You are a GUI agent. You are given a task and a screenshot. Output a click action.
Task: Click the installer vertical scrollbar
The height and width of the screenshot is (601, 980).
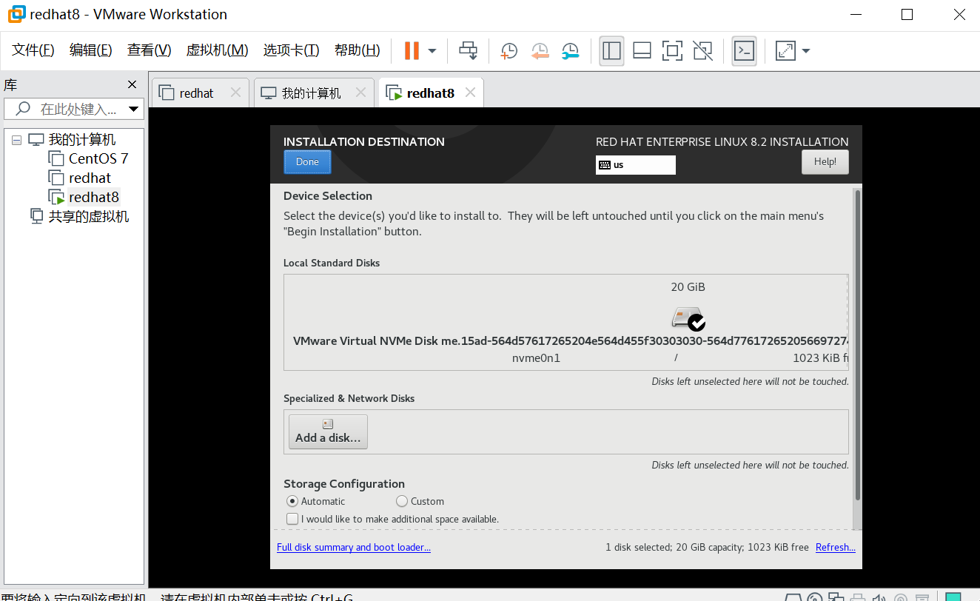tap(858, 345)
